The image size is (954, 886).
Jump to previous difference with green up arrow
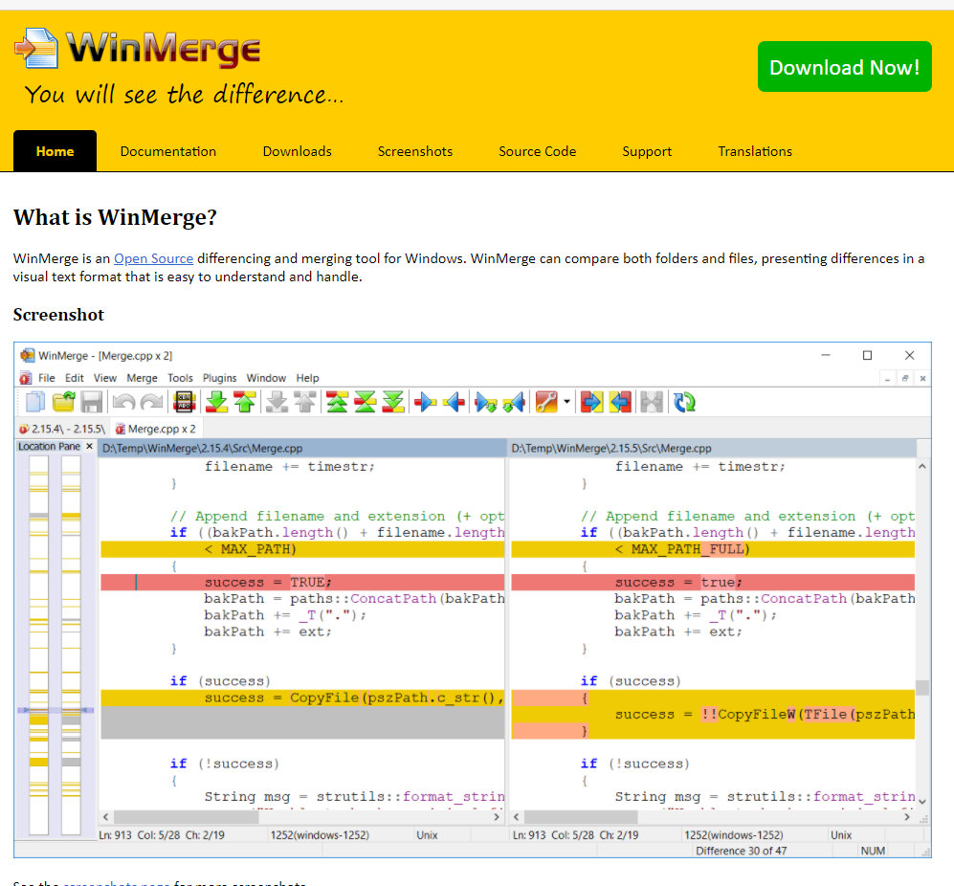pos(245,402)
